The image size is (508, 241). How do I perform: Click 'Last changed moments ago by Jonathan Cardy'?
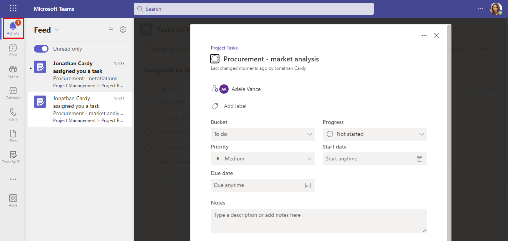click(x=259, y=68)
